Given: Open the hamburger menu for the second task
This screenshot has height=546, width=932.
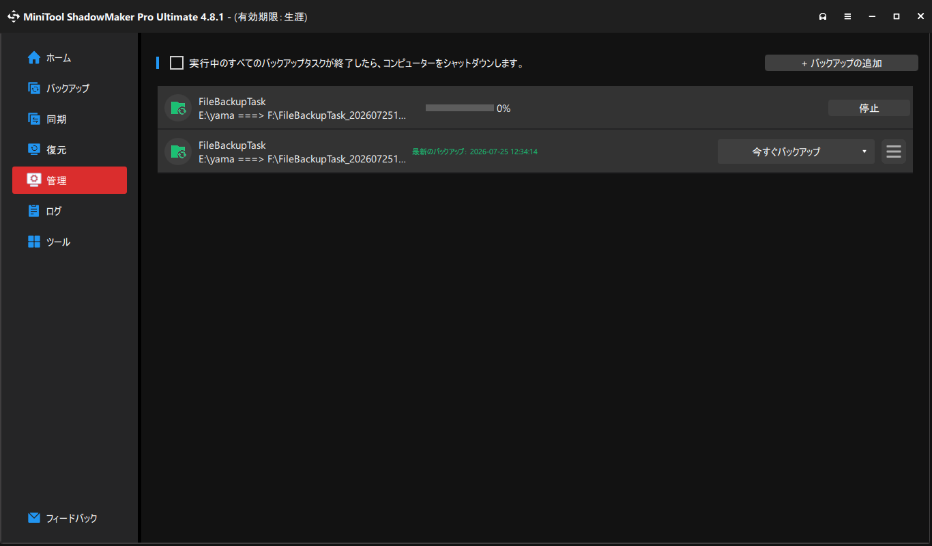Looking at the screenshot, I should (x=894, y=152).
